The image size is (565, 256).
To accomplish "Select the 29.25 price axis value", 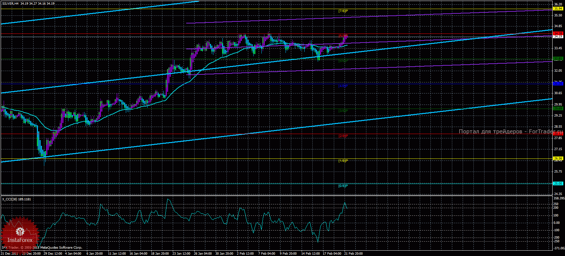I will pyautogui.click(x=558, y=116).
